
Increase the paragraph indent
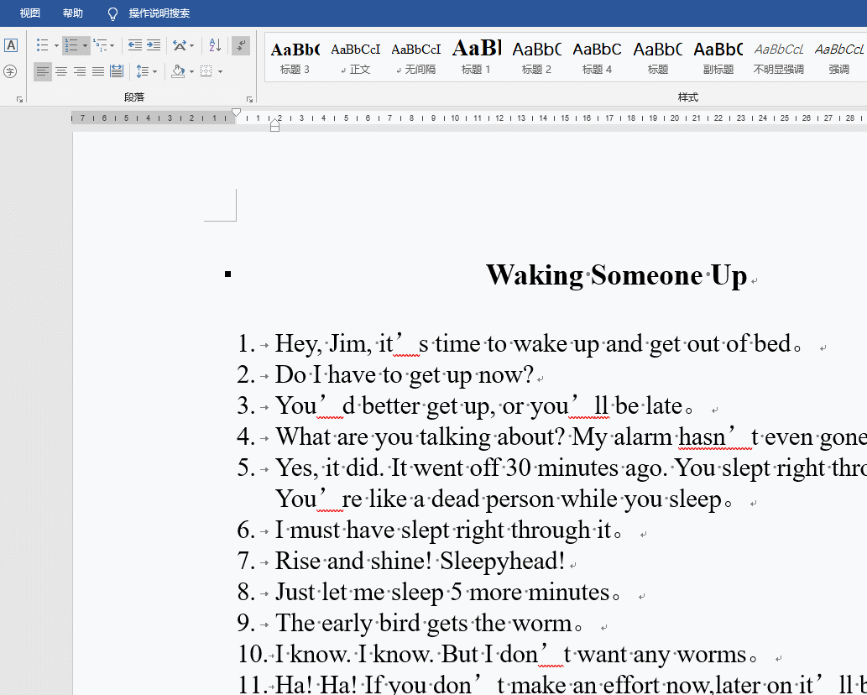click(154, 45)
